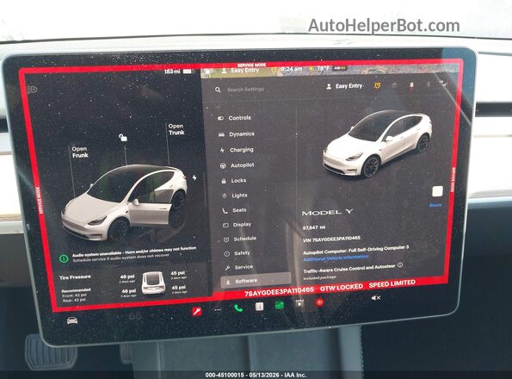
Task: Select the highlighted Software menu item
Action: coord(256,281)
